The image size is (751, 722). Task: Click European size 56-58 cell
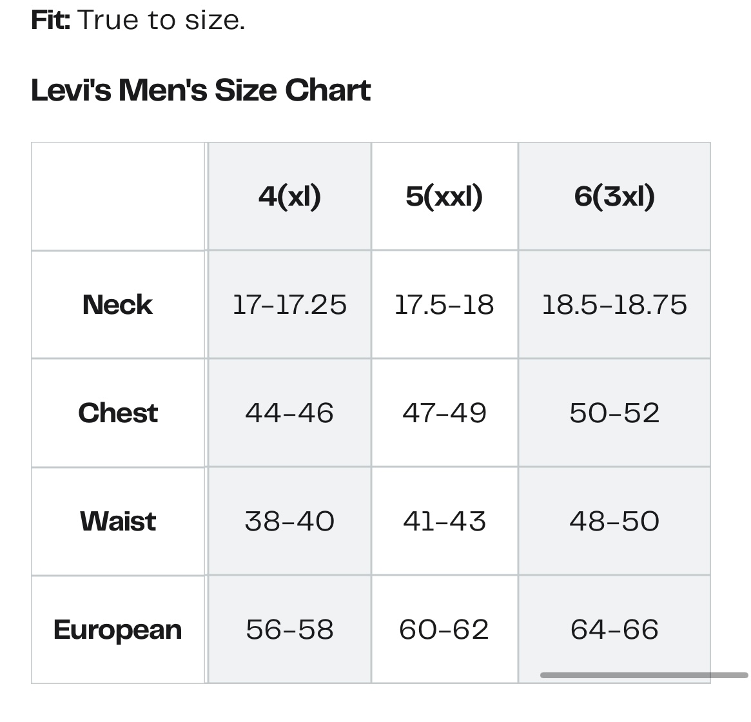(290, 630)
